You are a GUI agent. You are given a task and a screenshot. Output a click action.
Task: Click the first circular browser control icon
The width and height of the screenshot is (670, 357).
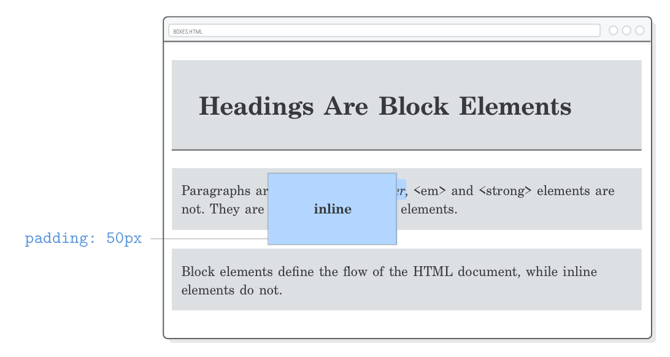click(x=612, y=29)
